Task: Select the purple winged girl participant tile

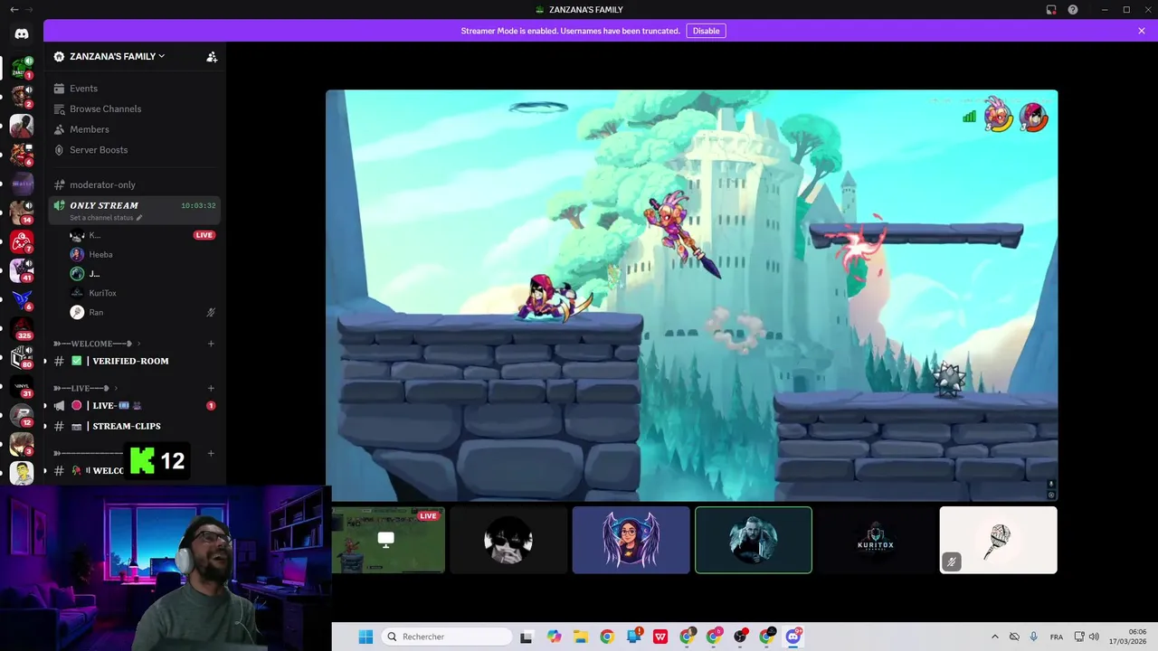Action: coord(631,540)
